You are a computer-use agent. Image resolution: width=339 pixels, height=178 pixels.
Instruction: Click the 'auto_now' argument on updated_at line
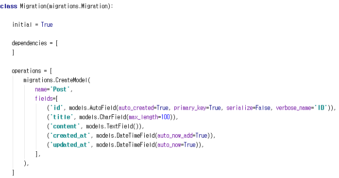click(x=169, y=145)
